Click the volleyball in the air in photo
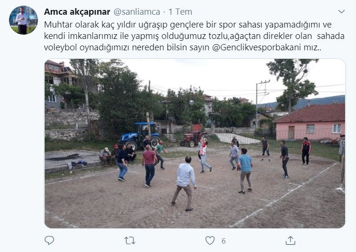 (x=192, y=103)
